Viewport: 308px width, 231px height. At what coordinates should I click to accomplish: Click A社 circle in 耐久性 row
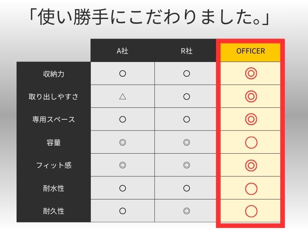[x=122, y=211]
